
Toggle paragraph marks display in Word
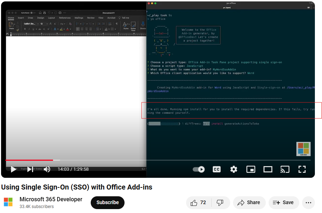117,24
